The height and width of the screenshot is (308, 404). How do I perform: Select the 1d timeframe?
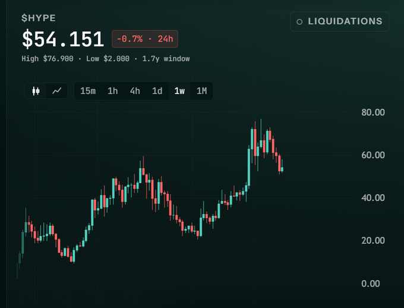[x=157, y=91]
